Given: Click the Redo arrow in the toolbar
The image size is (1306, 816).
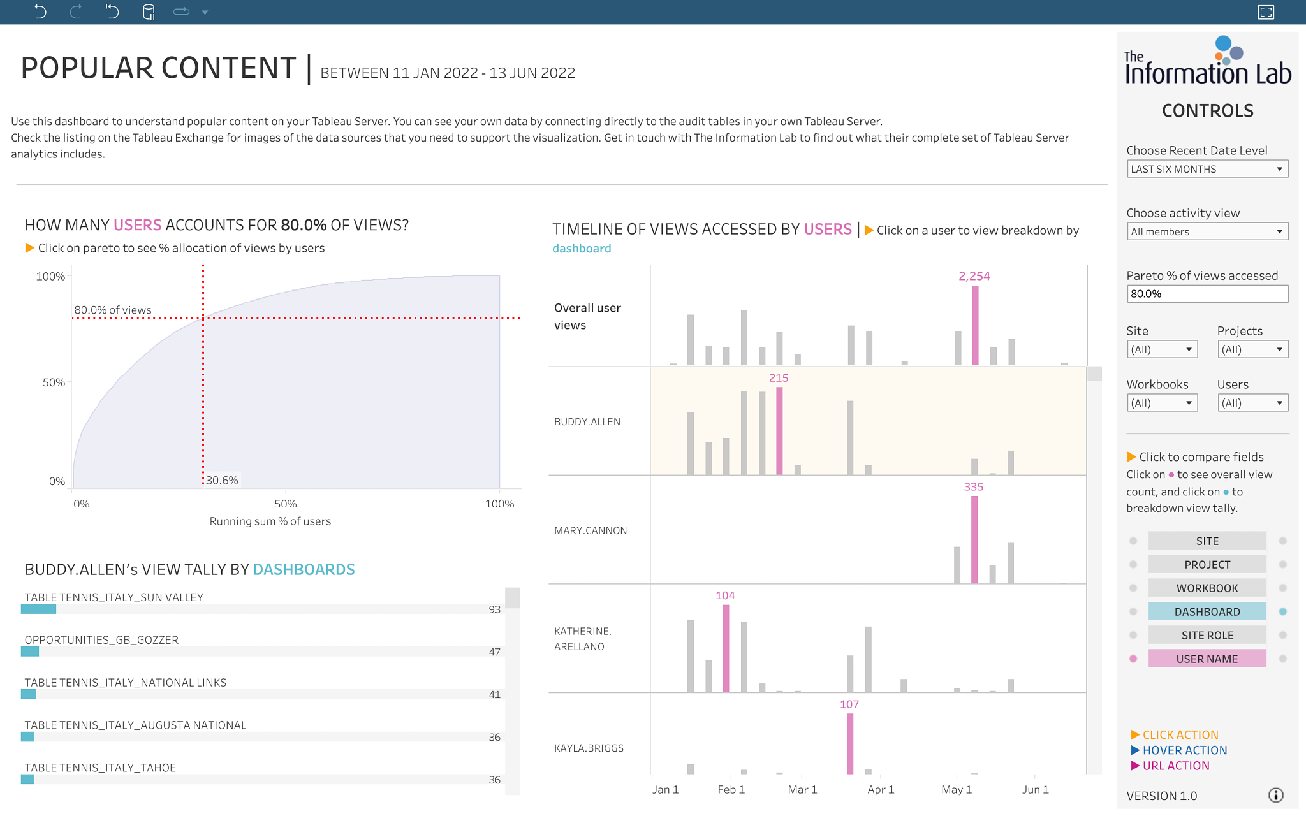Looking at the screenshot, I should pos(76,11).
